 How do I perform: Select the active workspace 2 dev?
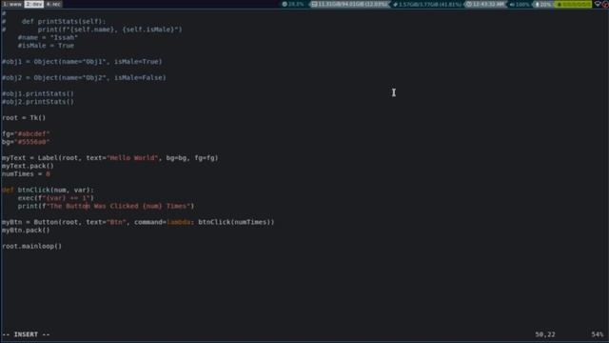click(x=34, y=4)
